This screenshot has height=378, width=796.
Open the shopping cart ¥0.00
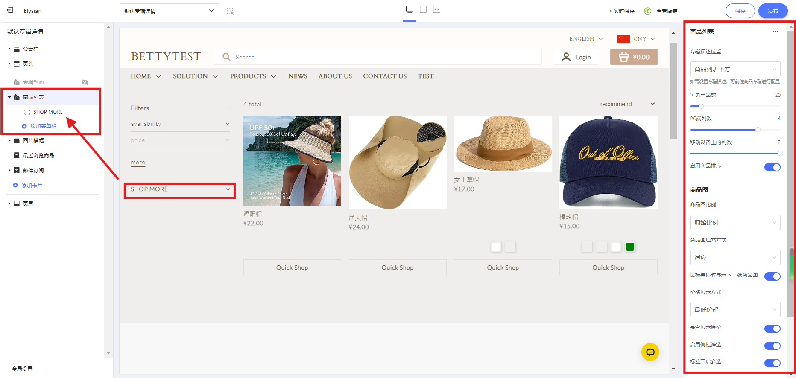coord(634,57)
